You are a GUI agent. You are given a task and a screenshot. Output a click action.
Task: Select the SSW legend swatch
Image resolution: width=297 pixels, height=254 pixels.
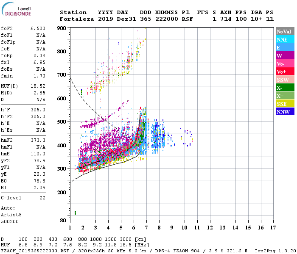point(285,80)
